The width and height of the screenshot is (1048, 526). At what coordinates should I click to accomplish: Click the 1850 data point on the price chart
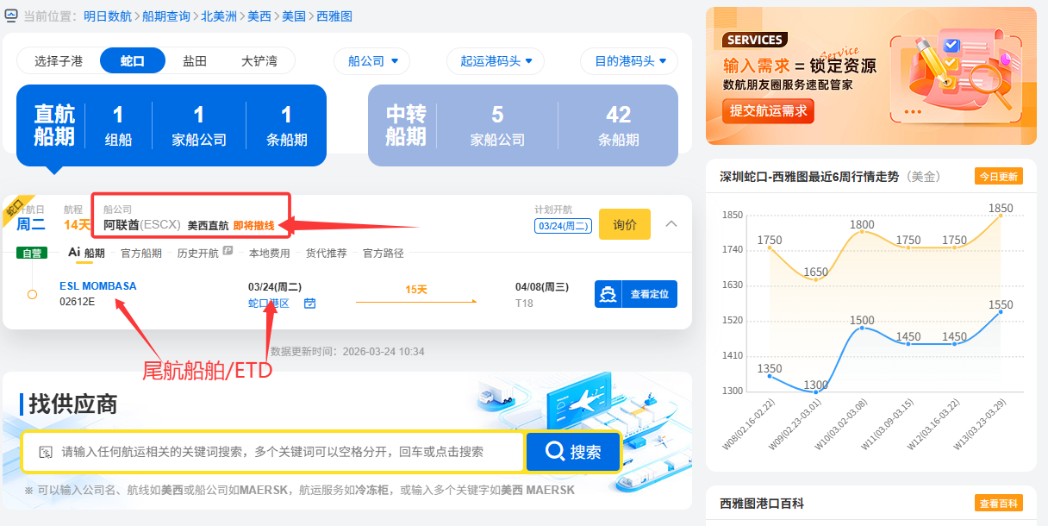click(x=1001, y=216)
